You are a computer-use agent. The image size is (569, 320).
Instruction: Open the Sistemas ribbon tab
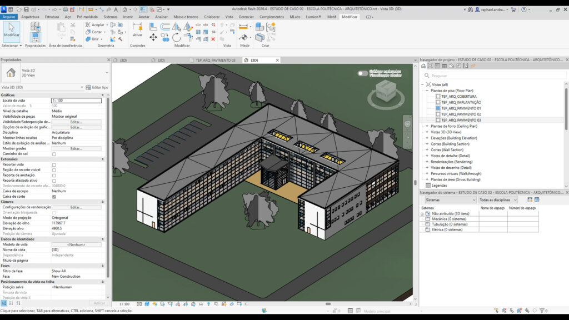tap(111, 17)
